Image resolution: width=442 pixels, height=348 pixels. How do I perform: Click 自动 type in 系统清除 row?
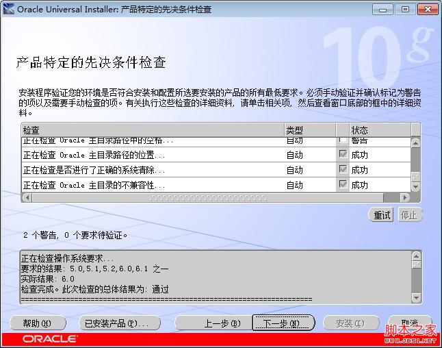pos(295,170)
